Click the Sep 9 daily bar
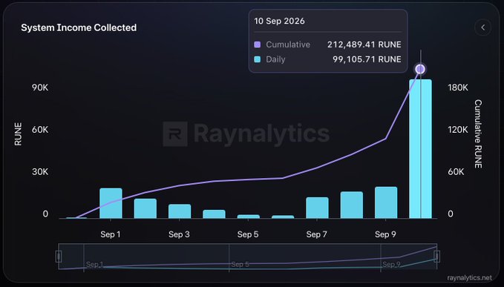 (x=386, y=202)
